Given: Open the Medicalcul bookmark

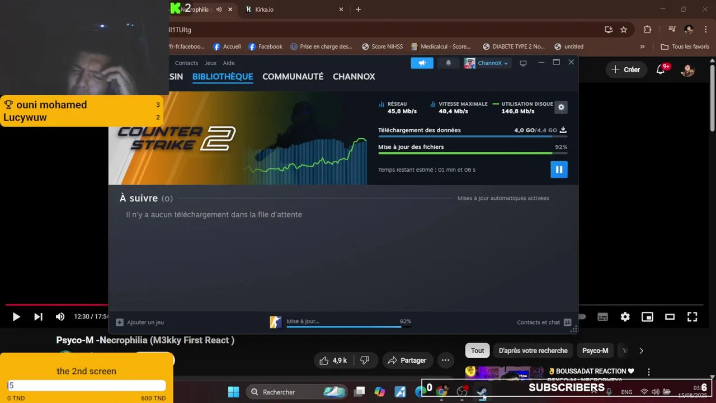Looking at the screenshot, I should (441, 46).
